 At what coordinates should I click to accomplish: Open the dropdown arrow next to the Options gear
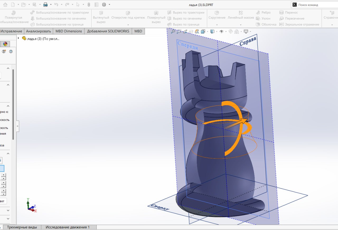109,4
